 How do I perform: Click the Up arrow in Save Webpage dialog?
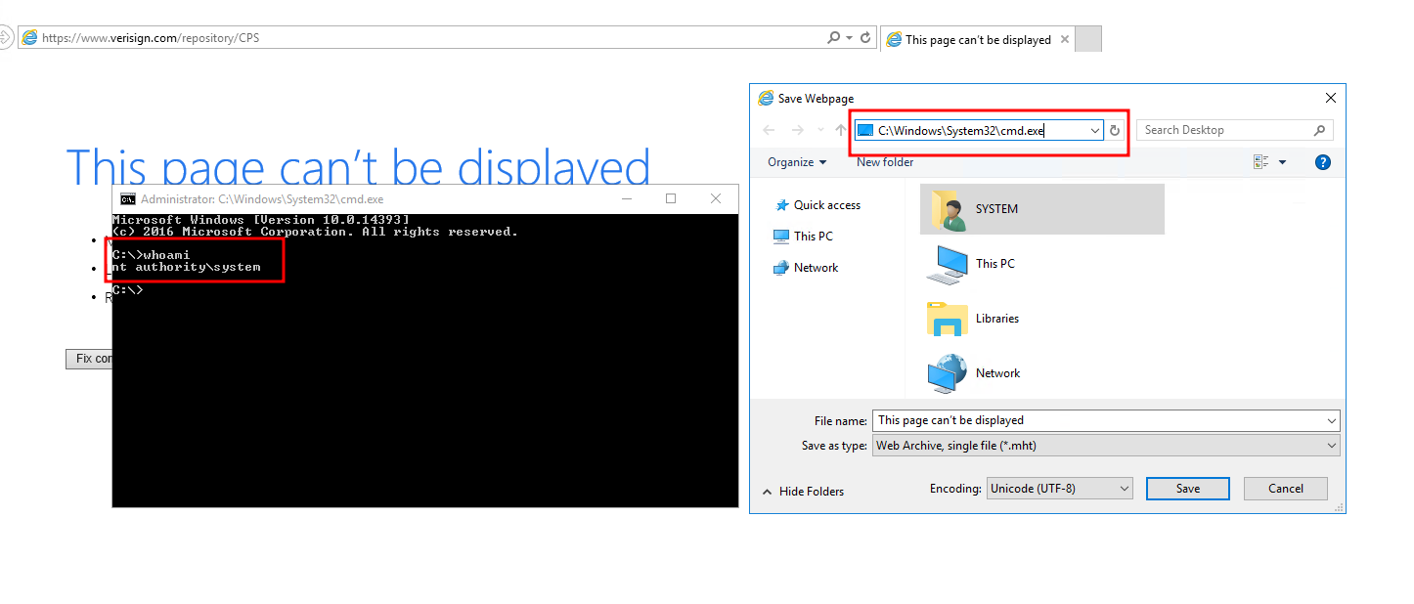(840, 130)
